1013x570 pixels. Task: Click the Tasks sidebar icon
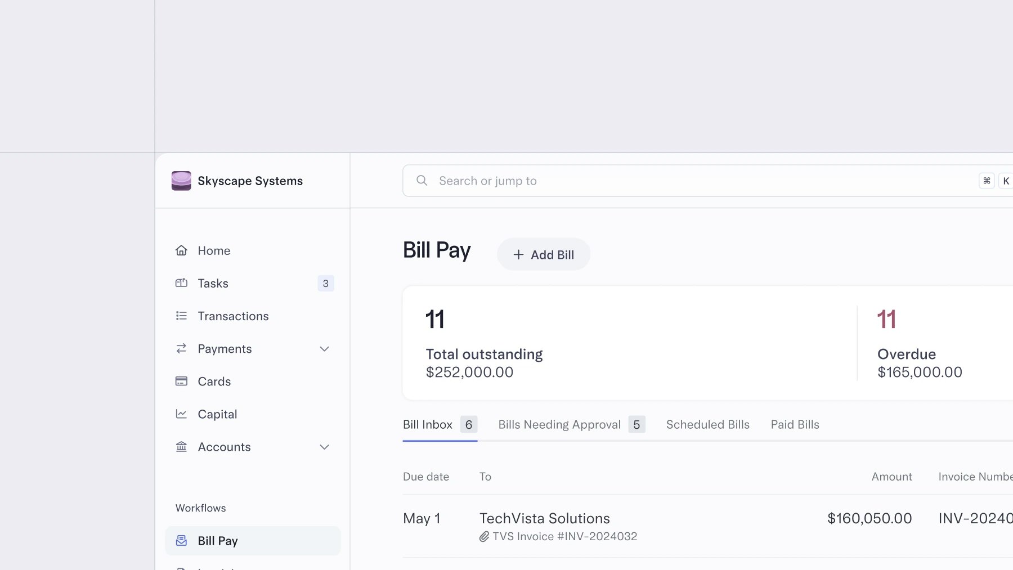[x=181, y=283]
